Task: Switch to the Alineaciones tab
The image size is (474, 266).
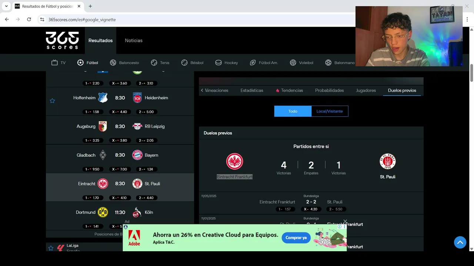Action: pyautogui.click(x=217, y=90)
